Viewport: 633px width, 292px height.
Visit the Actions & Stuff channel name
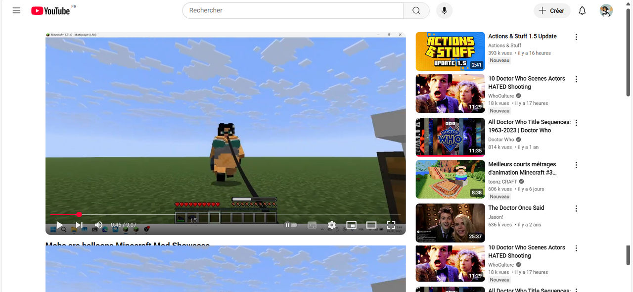[x=504, y=45]
